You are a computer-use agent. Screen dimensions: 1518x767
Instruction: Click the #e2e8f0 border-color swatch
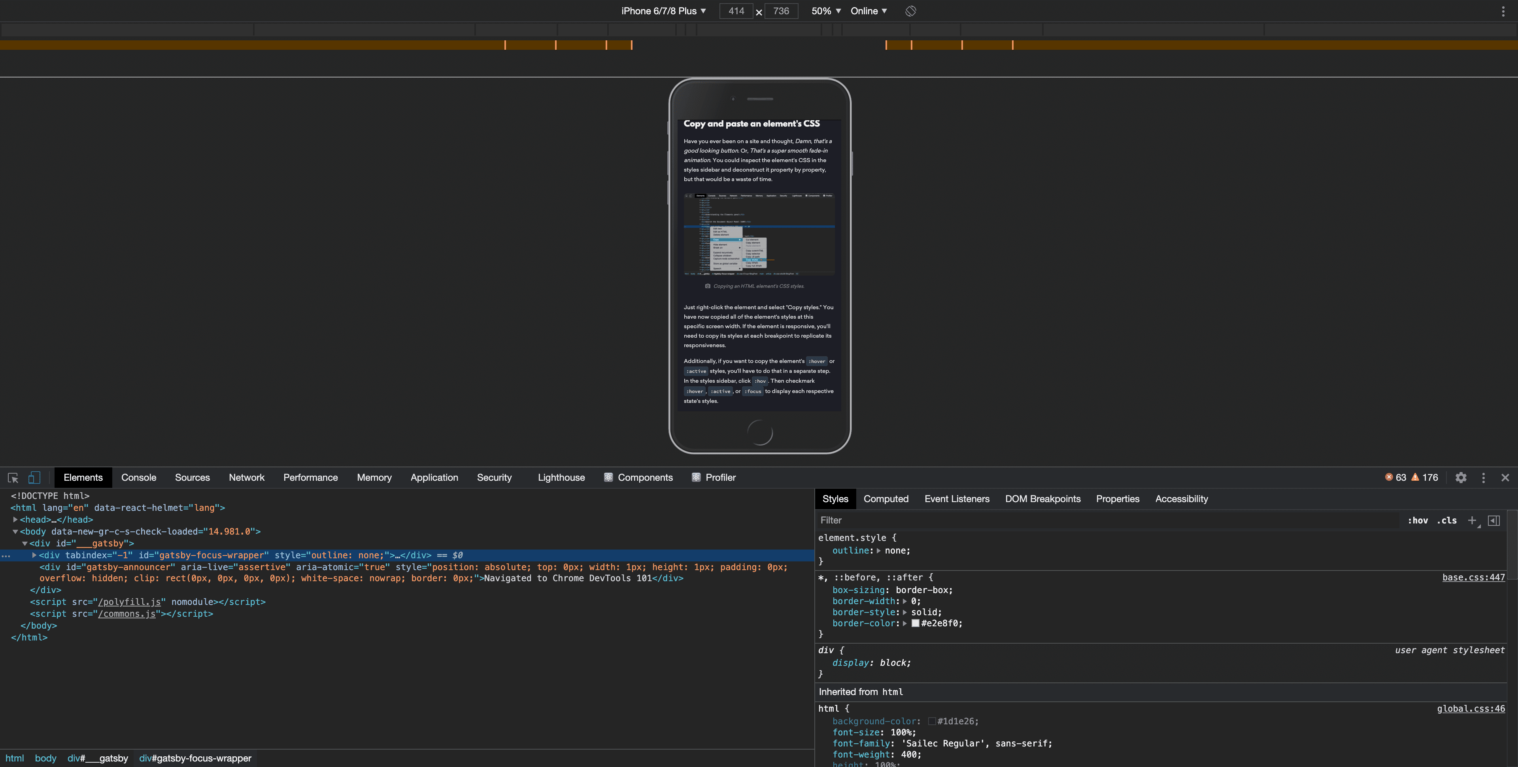(x=915, y=624)
